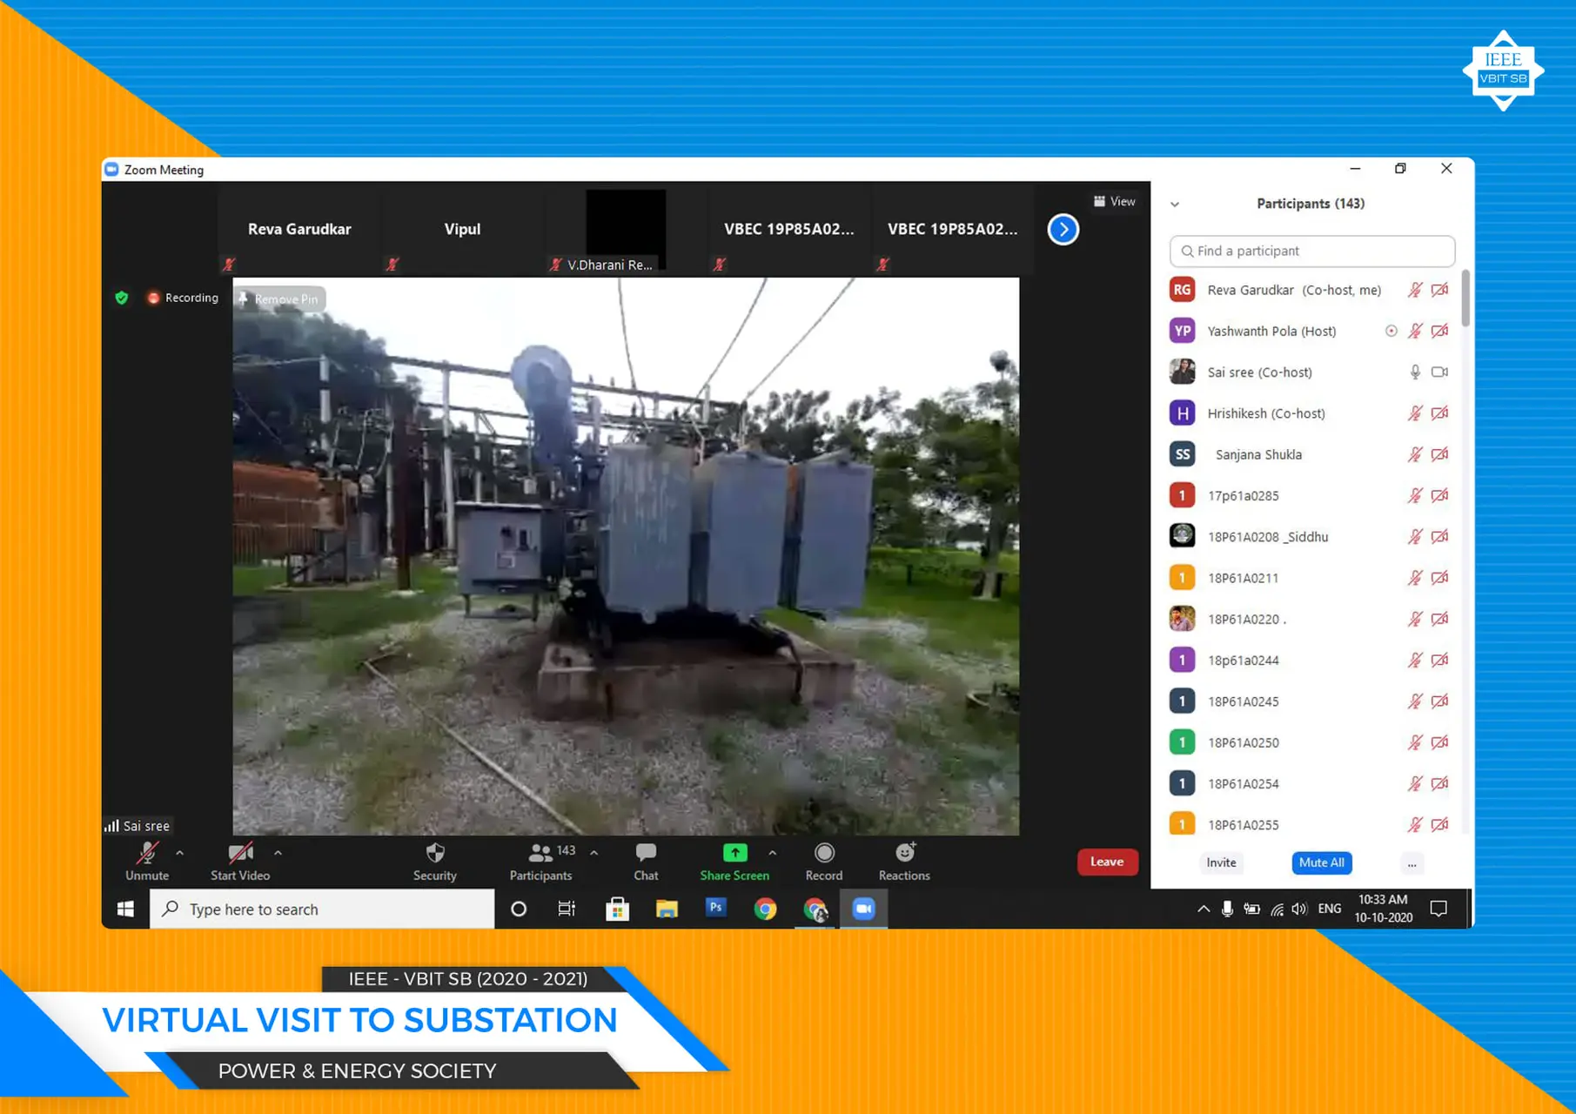Click the Mute All button

pos(1321,862)
